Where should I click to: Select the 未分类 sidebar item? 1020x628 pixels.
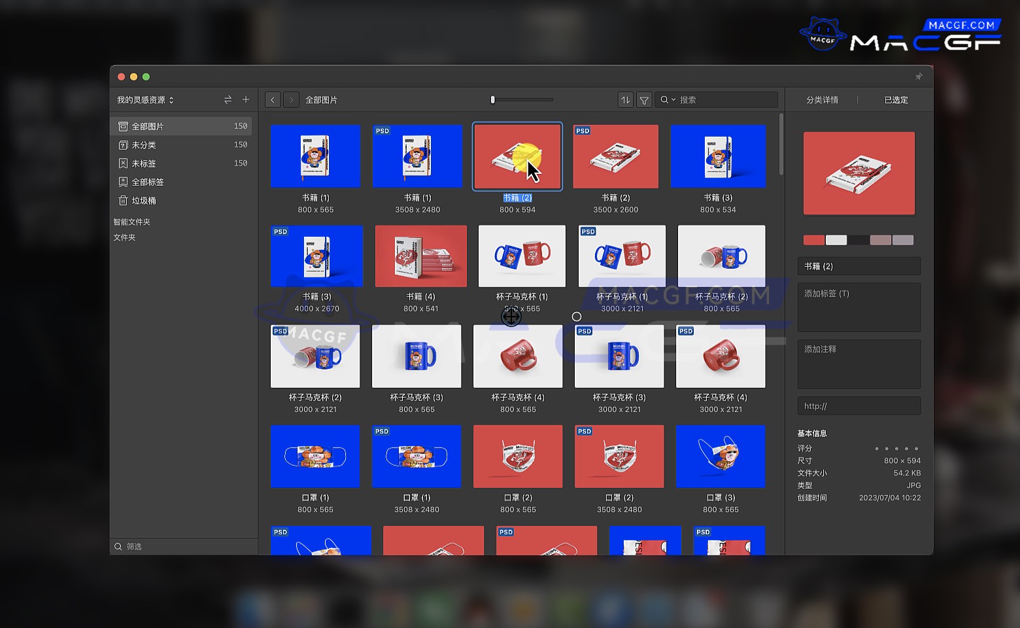click(x=144, y=145)
